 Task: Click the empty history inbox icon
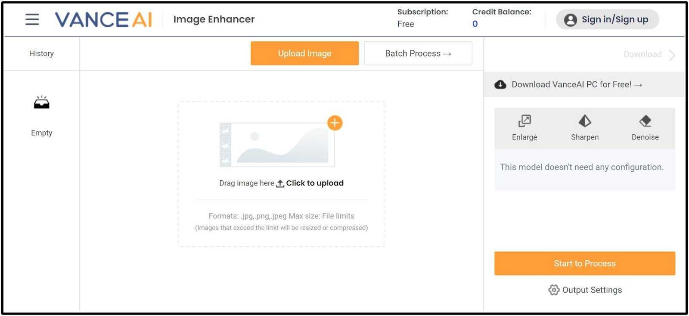(42, 102)
